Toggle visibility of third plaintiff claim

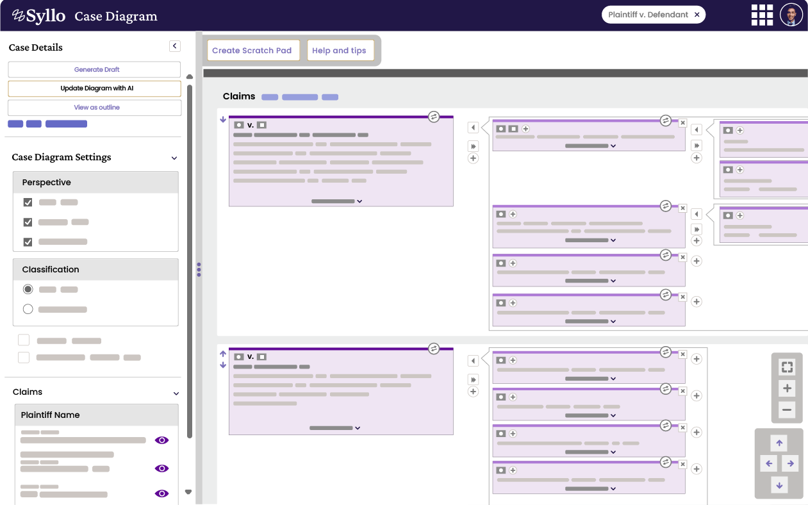(162, 493)
